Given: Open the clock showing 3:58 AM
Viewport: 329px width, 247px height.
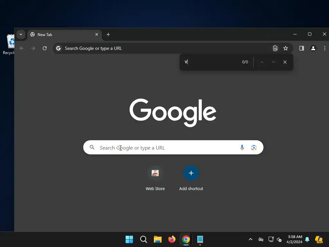Looking at the screenshot, I should pos(295,239).
